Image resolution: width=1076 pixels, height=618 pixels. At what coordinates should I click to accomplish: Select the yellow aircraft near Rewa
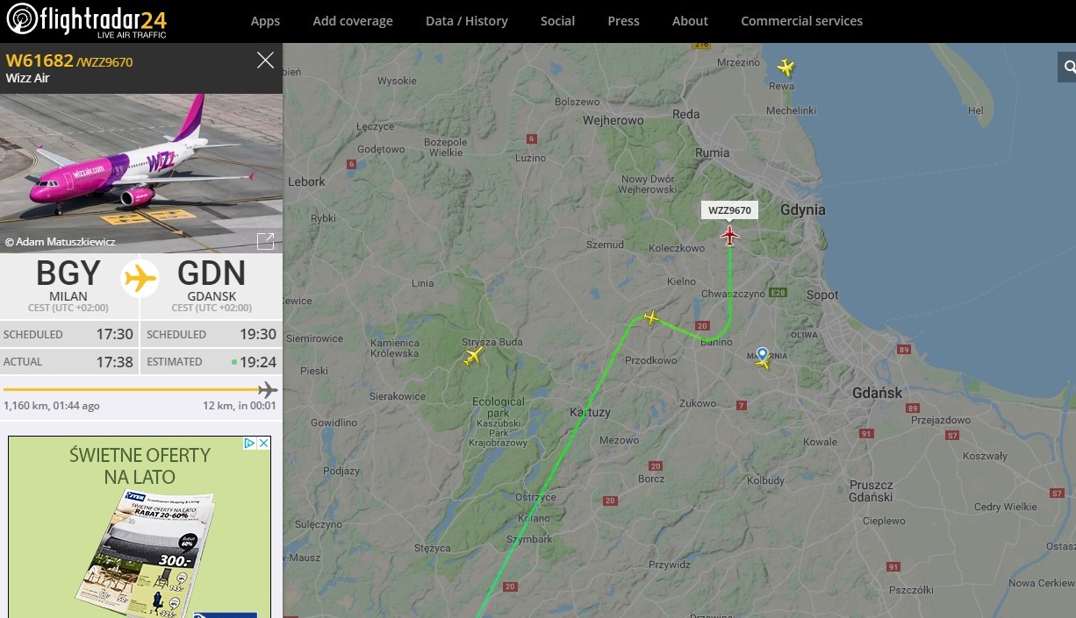(785, 67)
